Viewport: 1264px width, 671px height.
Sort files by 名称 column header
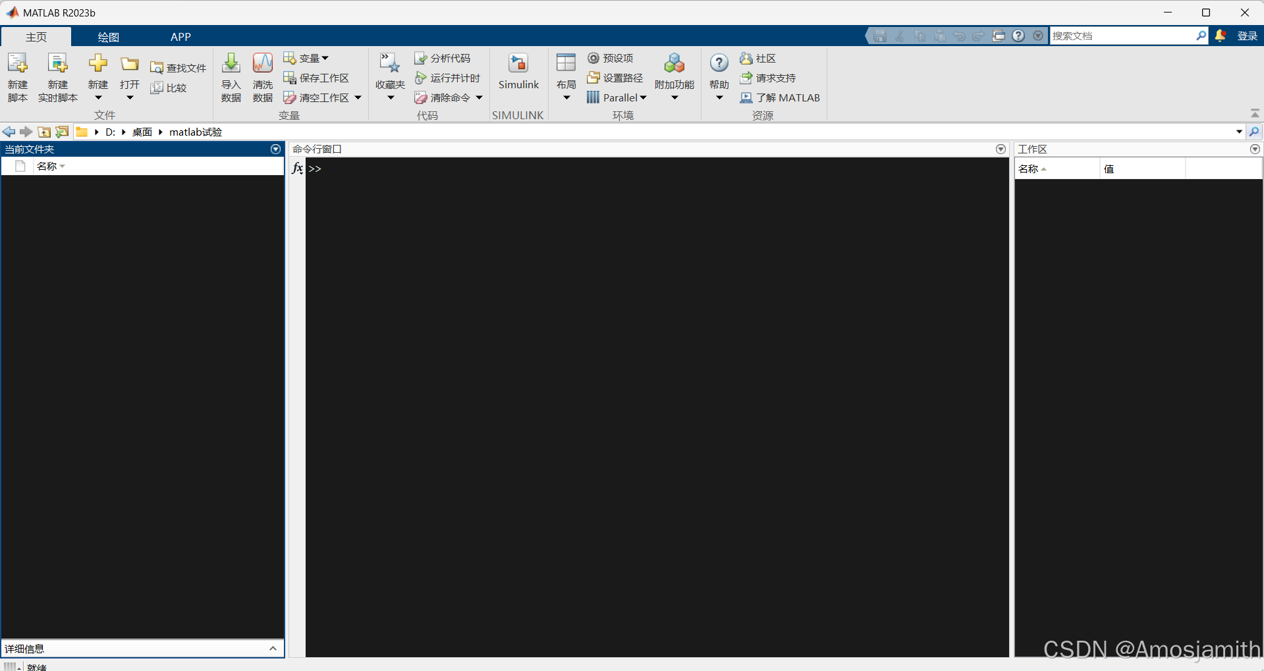[158, 166]
